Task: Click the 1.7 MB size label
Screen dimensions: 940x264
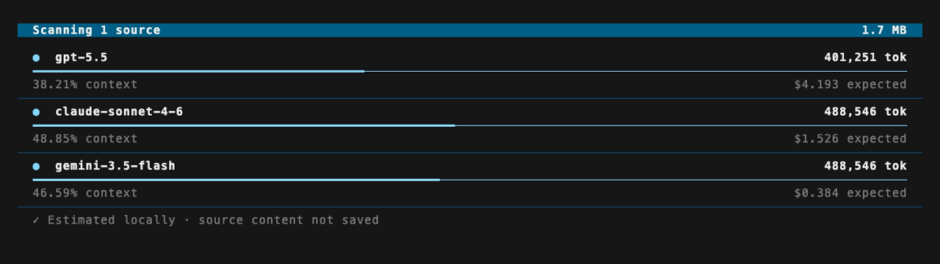Action: point(884,30)
